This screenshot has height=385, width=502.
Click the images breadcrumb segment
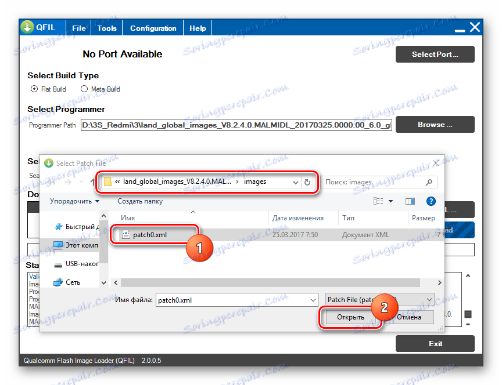tap(255, 181)
